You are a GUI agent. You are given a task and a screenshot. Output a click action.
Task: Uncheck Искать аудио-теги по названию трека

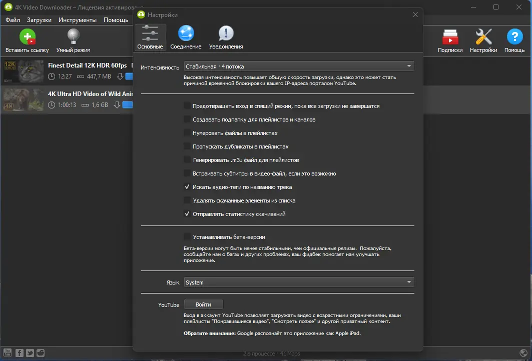187,187
